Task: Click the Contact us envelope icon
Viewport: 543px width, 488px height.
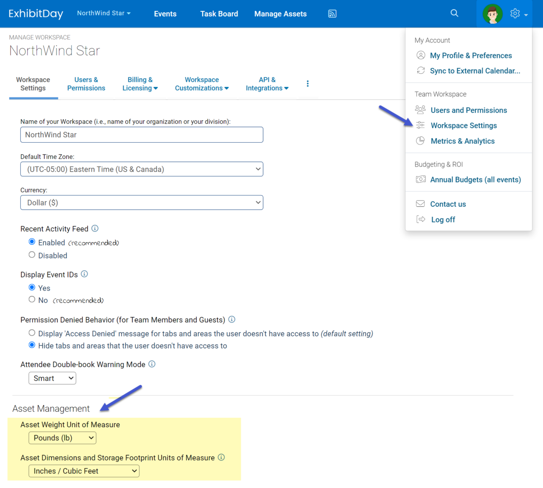Action: click(420, 204)
